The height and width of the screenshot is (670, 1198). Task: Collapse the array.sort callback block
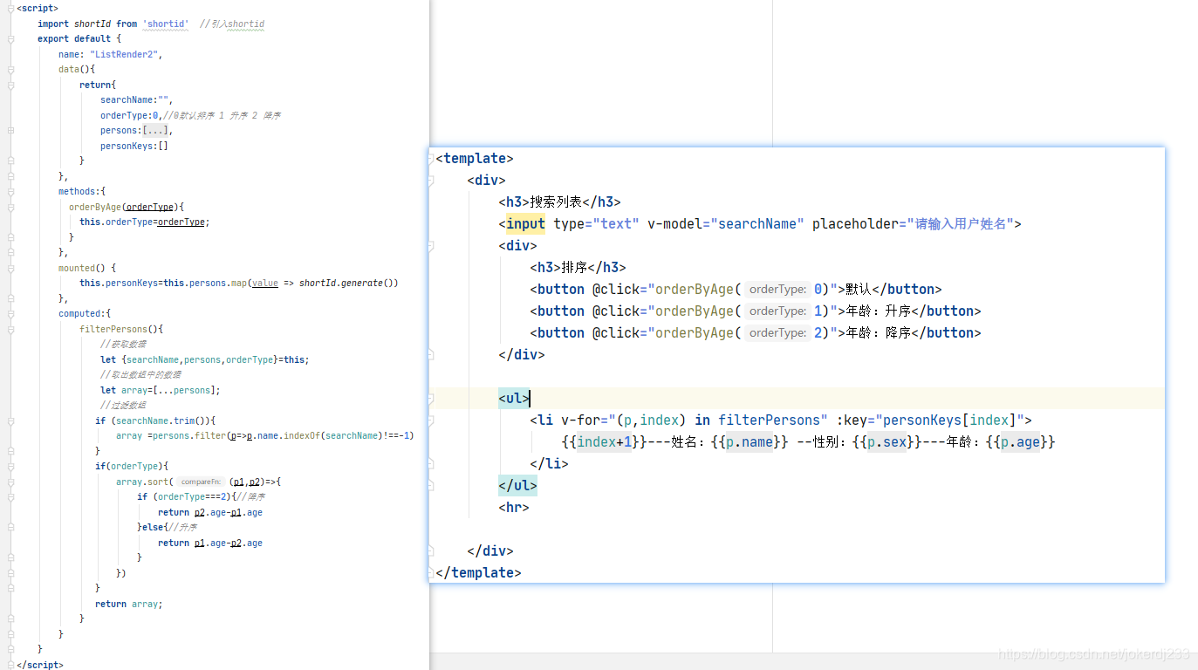10,482
